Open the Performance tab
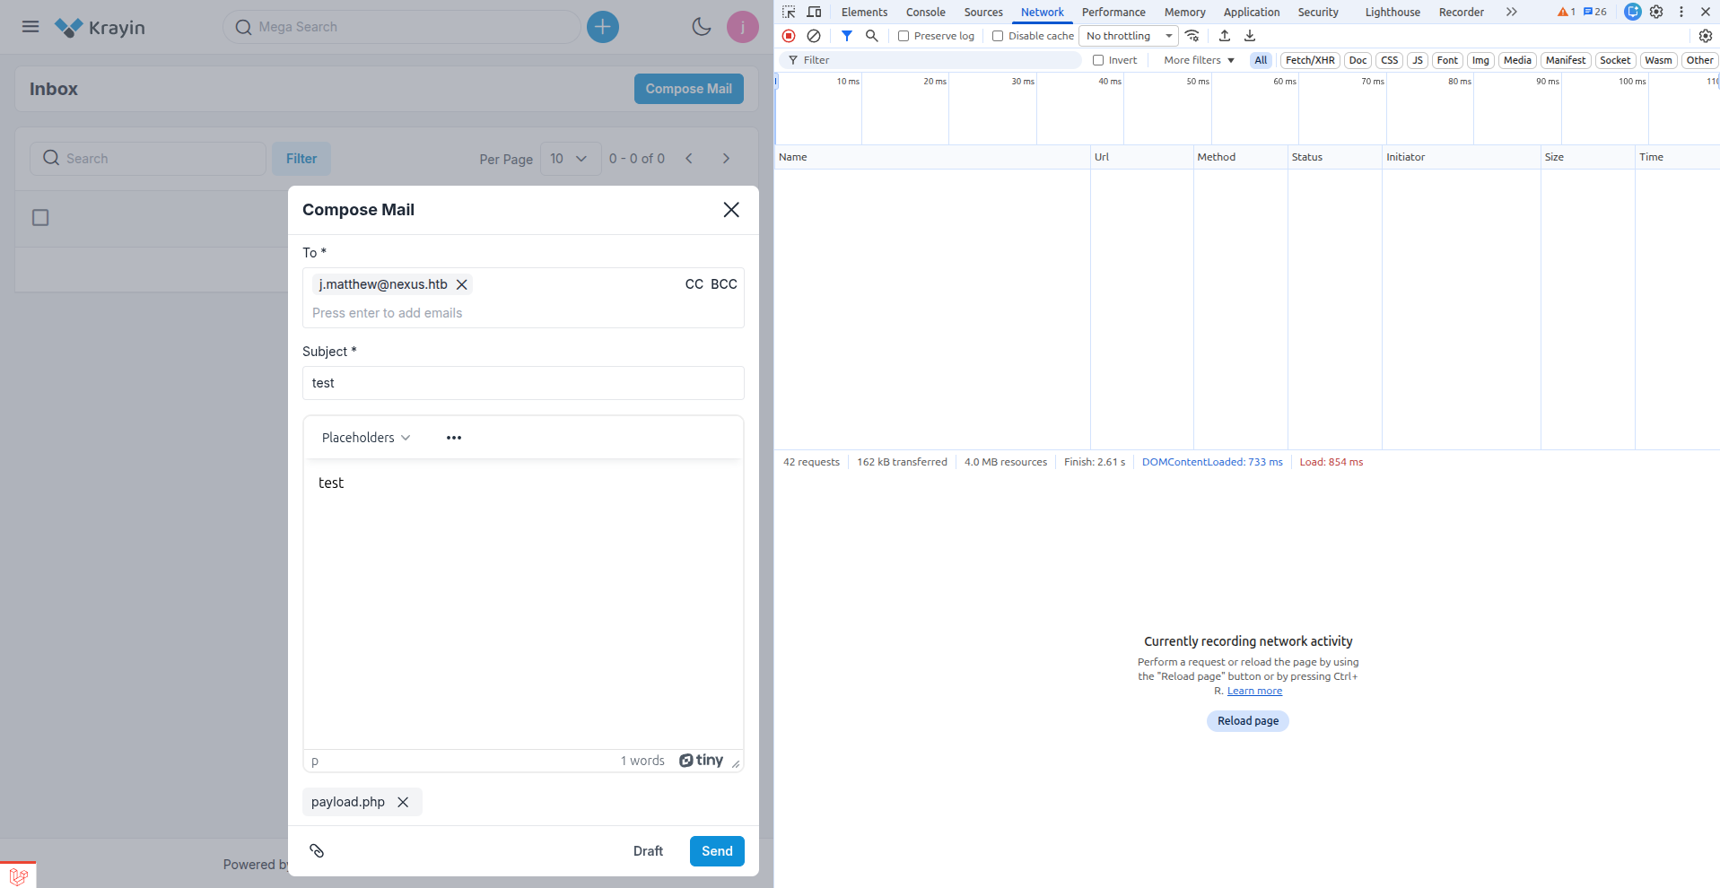 1113,12
